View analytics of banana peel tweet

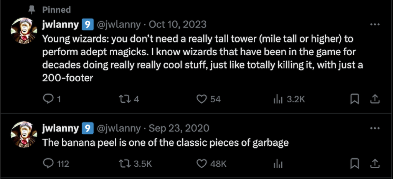pos(278,164)
